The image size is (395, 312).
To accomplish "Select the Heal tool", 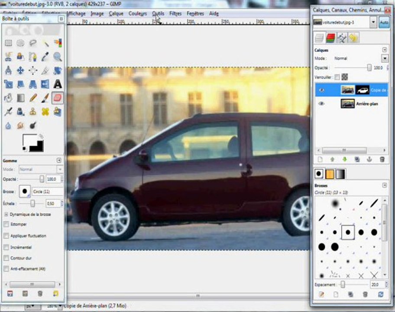I will click(45, 111).
